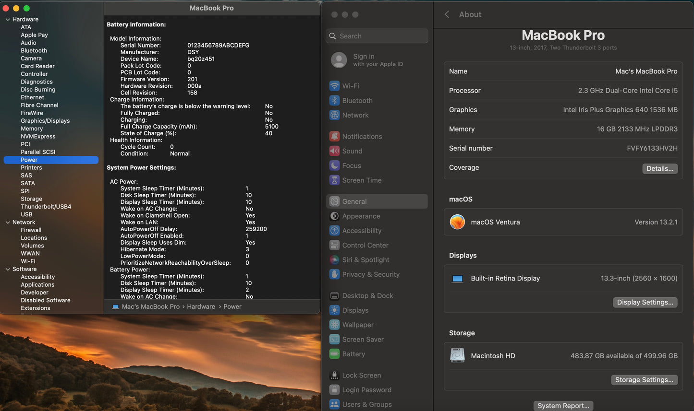Image resolution: width=694 pixels, height=411 pixels.
Task: Open the System Report button
Action: [563, 406]
